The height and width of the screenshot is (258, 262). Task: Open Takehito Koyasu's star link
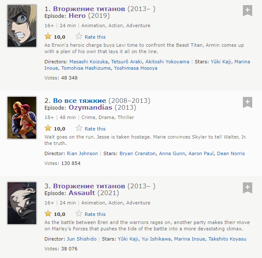227,239
